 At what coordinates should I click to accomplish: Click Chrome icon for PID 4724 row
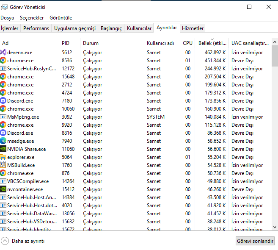coord(3,93)
